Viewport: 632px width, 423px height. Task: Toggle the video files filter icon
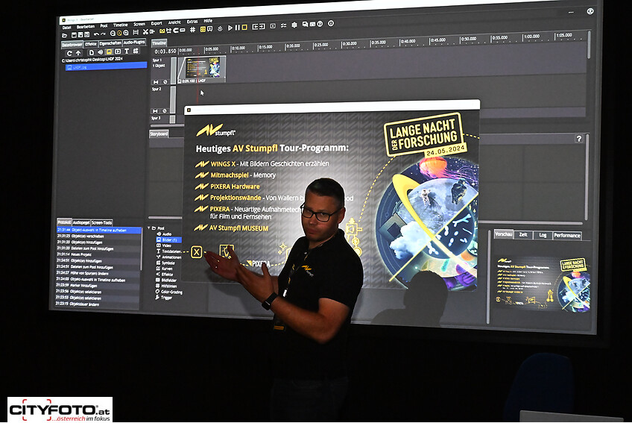[x=118, y=51]
